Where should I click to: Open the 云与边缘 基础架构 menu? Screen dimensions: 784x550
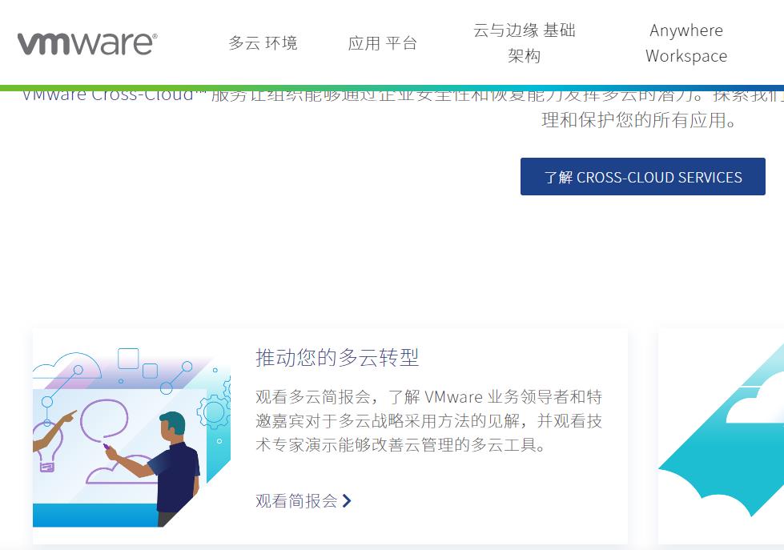[x=525, y=43]
